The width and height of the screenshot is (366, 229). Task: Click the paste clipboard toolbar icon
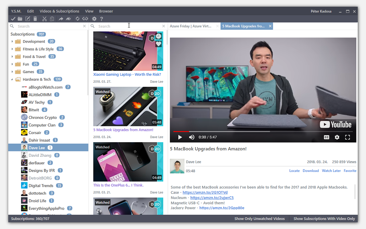[52, 19]
